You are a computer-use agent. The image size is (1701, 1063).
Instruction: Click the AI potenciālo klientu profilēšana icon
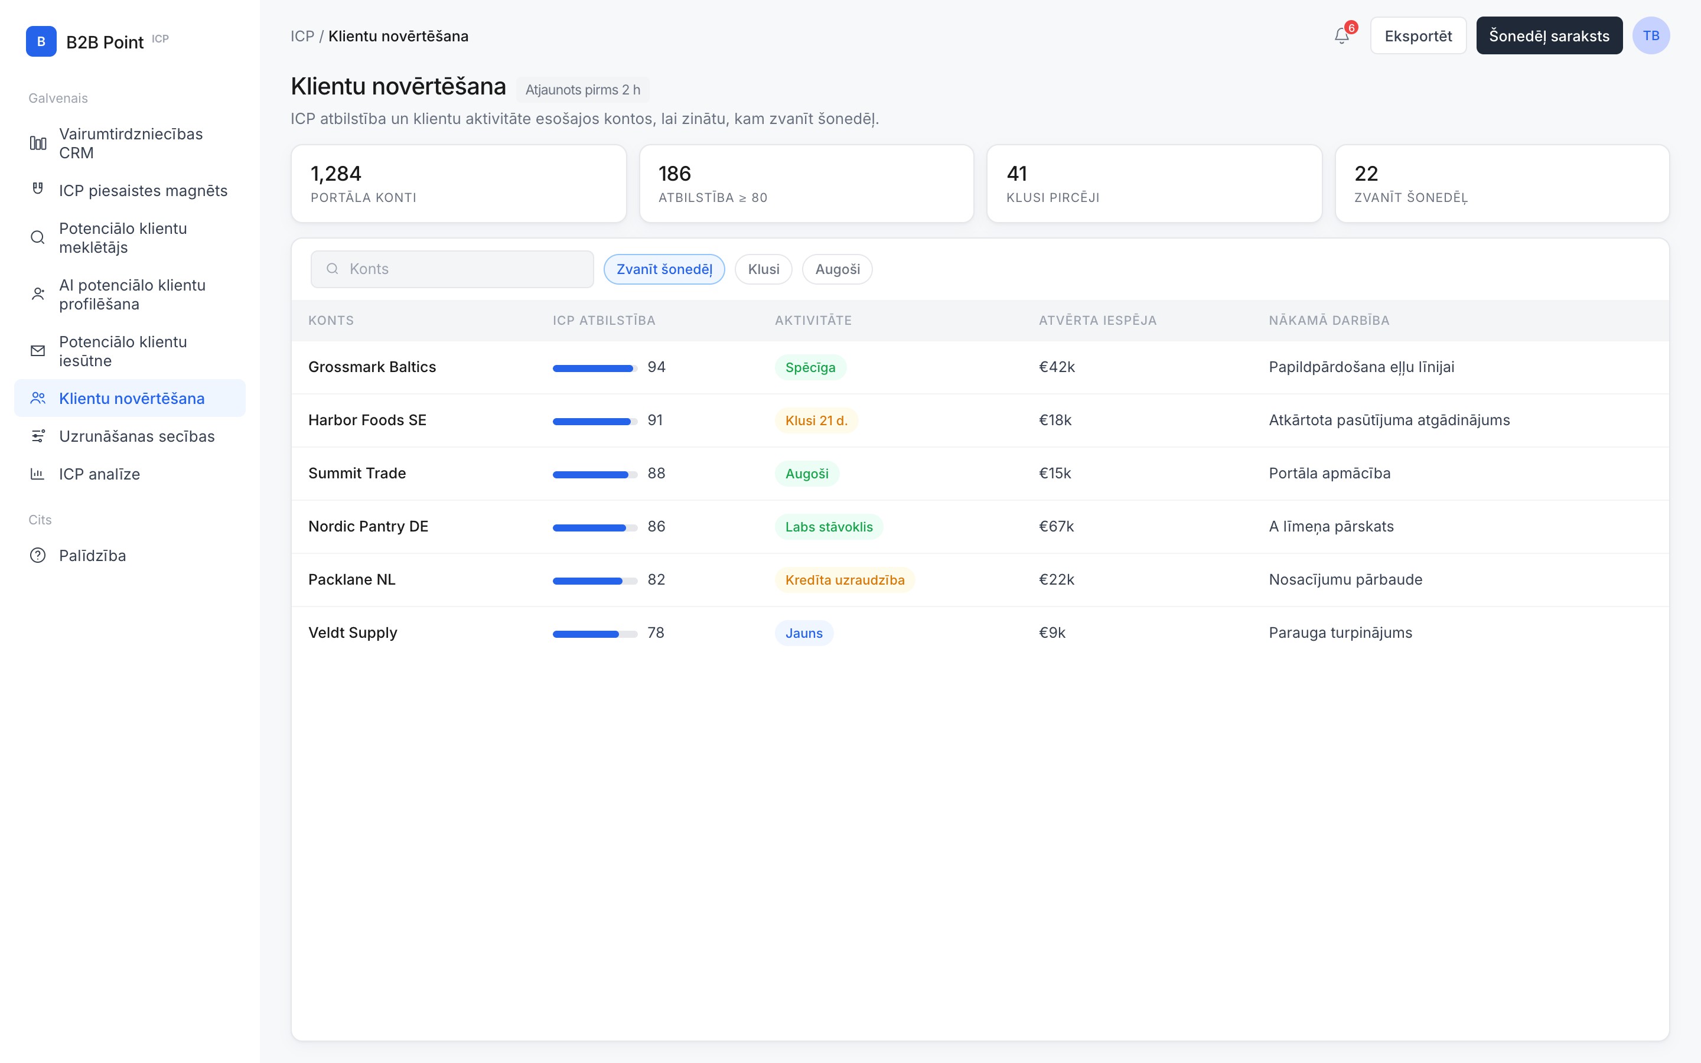pyautogui.click(x=38, y=294)
